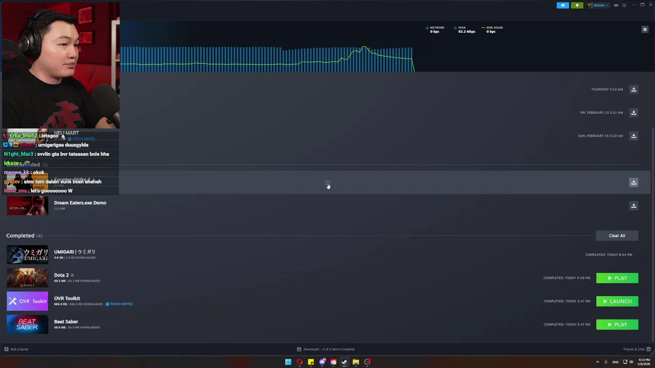Select the Dota 2 title text

[x=61, y=275]
